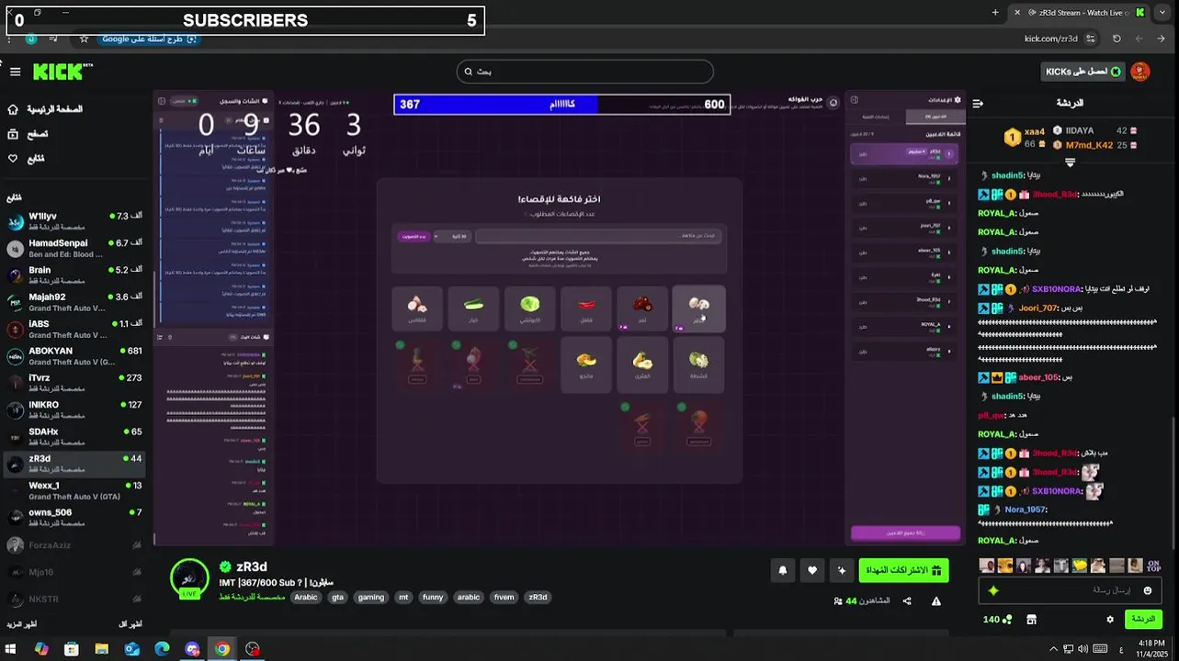The width and height of the screenshot is (1179, 661).
Task: Reload page via browser refresh icon
Action: [x=1117, y=39]
